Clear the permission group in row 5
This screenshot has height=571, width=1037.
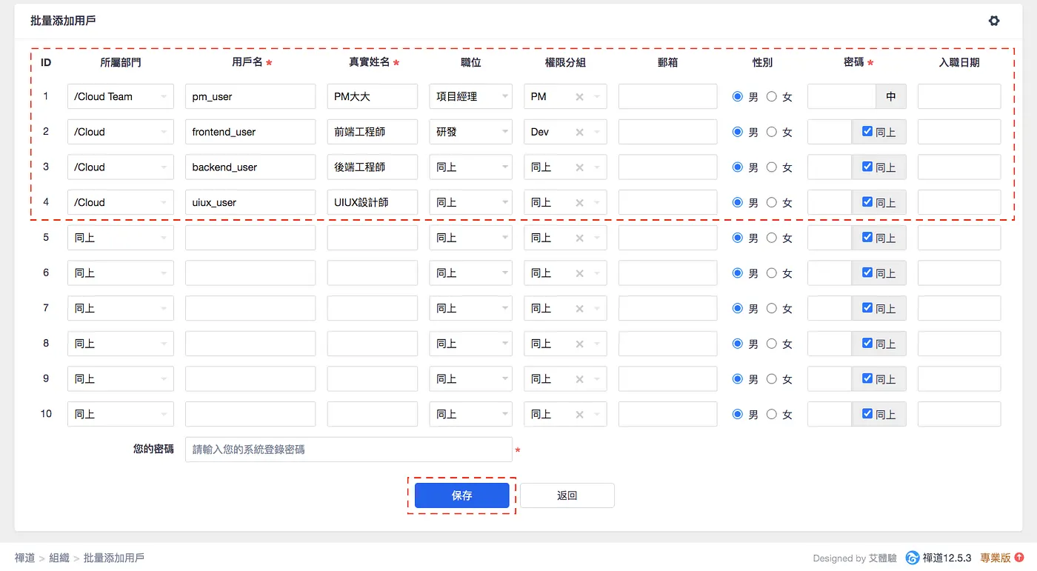[579, 238]
